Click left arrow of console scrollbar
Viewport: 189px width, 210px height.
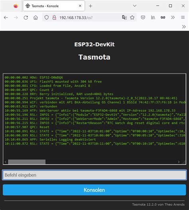(6, 162)
